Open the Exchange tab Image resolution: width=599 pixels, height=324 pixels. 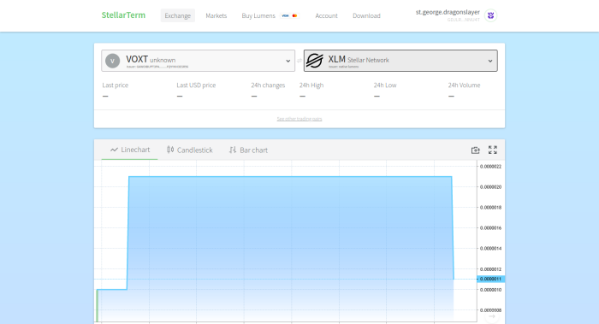click(x=178, y=15)
